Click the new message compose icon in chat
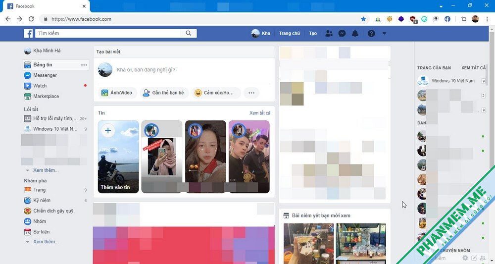 pyautogui.click(x=474, y=258)
